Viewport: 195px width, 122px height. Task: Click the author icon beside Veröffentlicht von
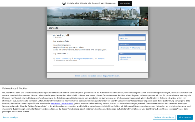click(54, 61)
